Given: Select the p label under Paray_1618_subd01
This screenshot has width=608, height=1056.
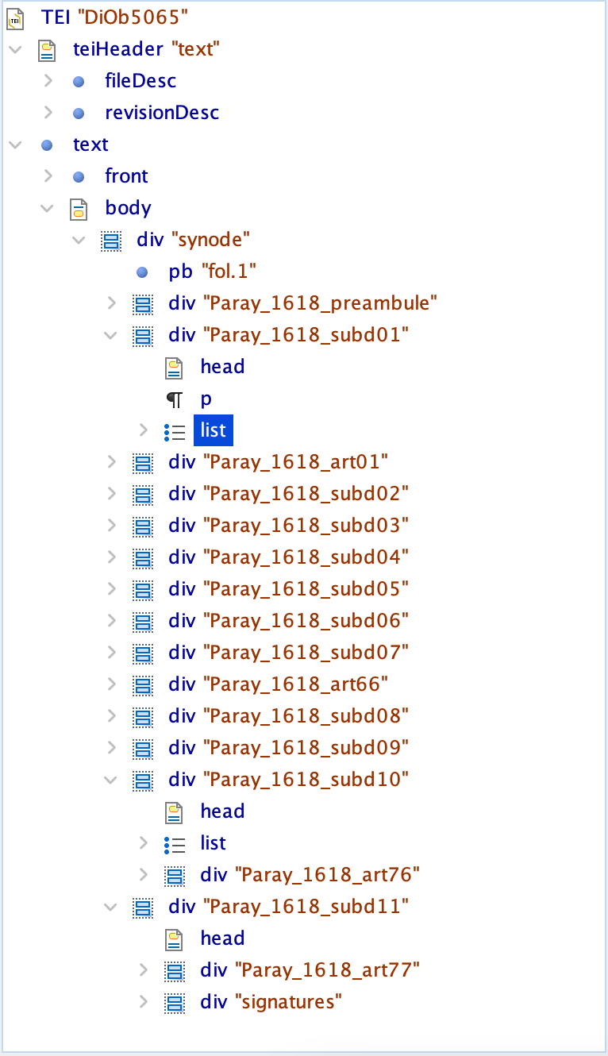Looking at the screenshot, I should [x=206, y=399].
